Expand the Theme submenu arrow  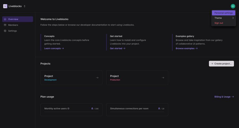pyautogui.click(x=233, y=18)
